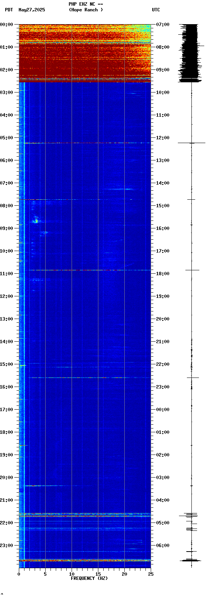The width and height of the screenshot is (208, 598).
Task: Click the 15 Hz frequency tick label
Action: coord(98,574)
